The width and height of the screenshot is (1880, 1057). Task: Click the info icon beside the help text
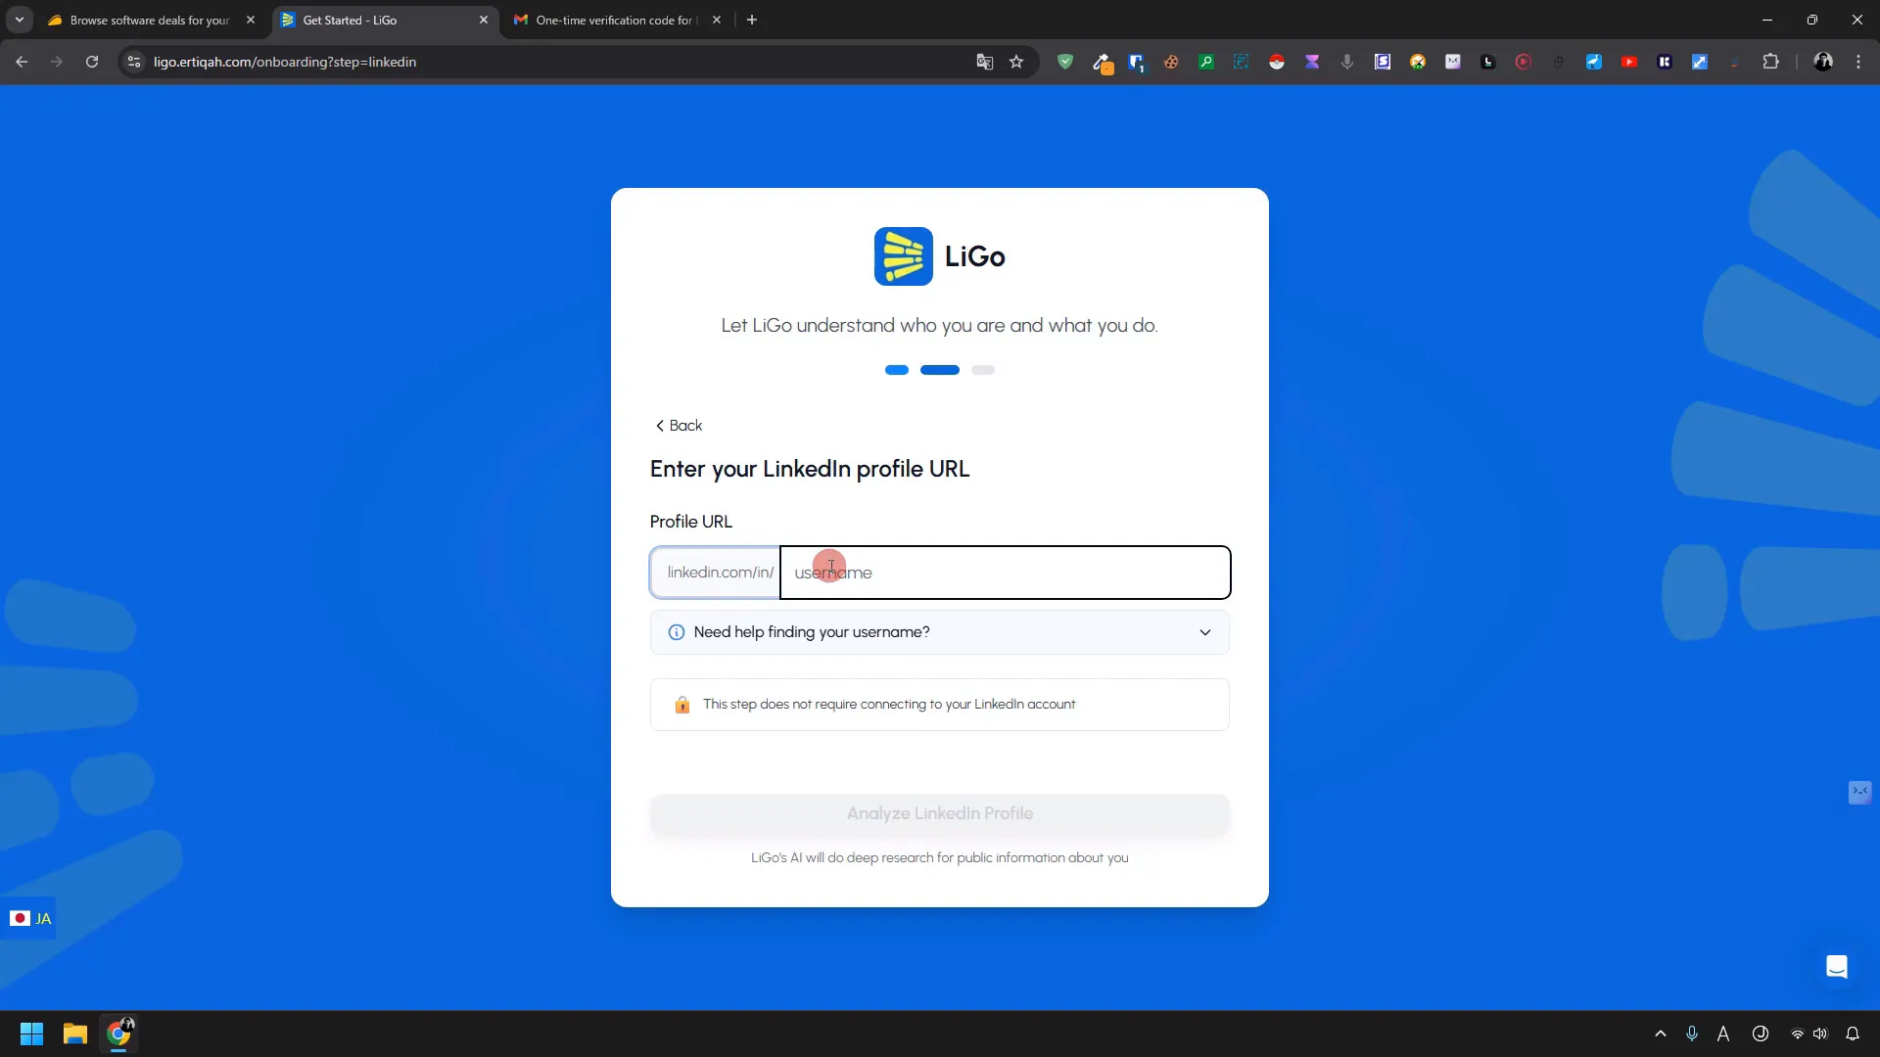[677, 632]
